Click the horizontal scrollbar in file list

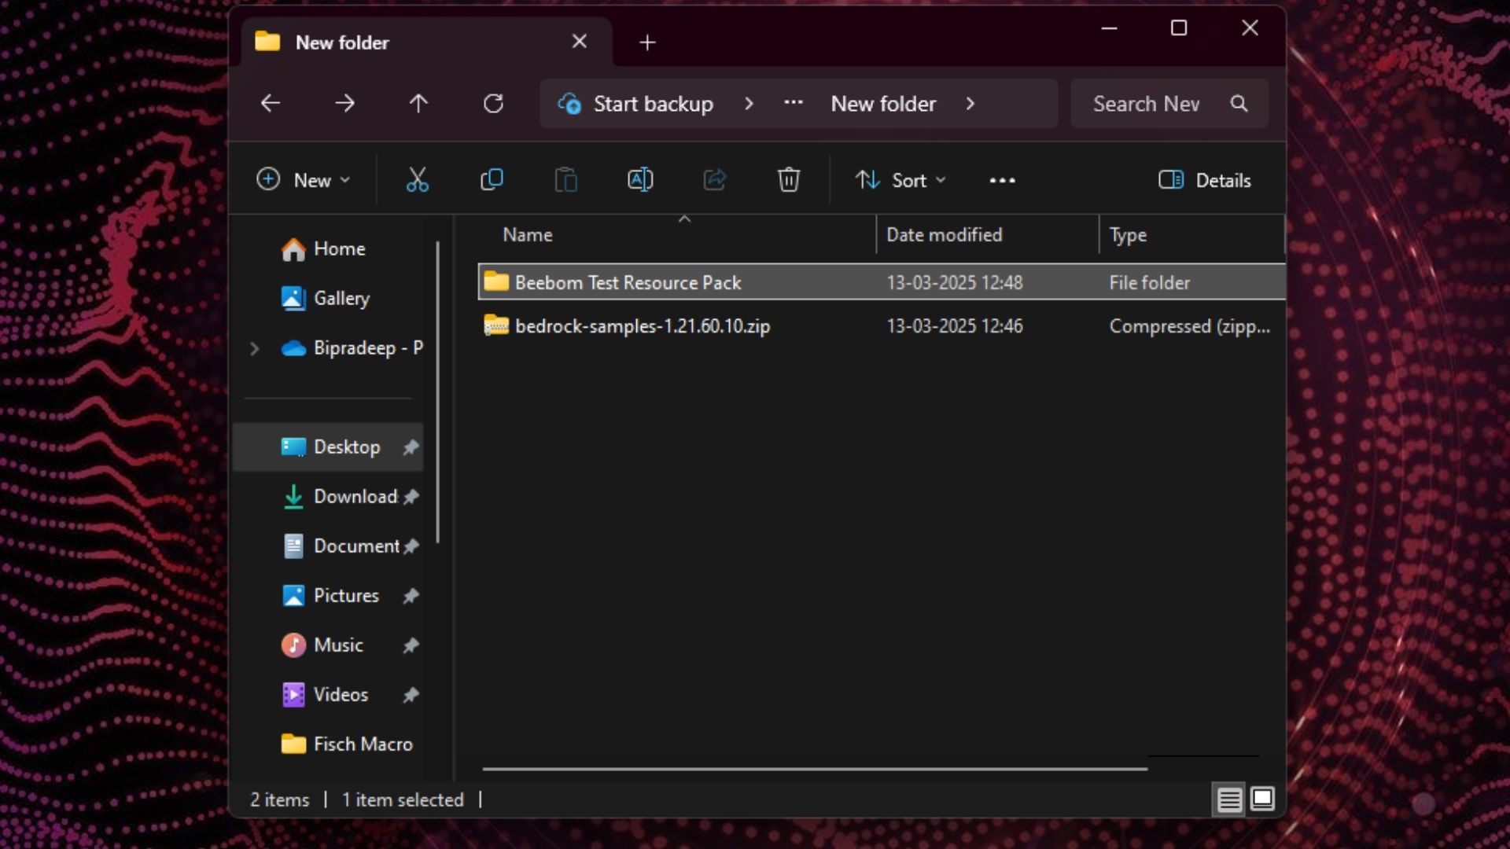pos(815,768)
